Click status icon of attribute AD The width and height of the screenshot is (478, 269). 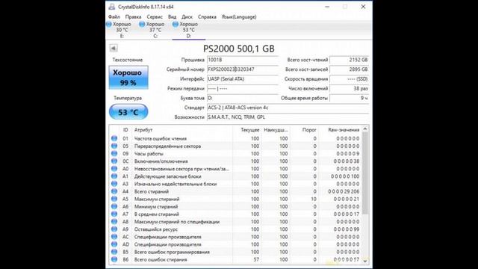click(x=114, y=244)
